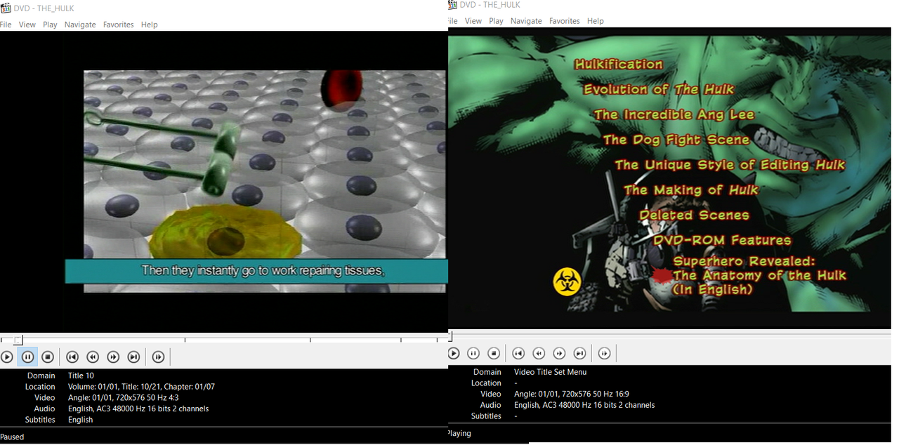Screen dimensions: 899x445
Task: Click Stop button in right player window
Action: pyautogui.click(x=494, y=354)
